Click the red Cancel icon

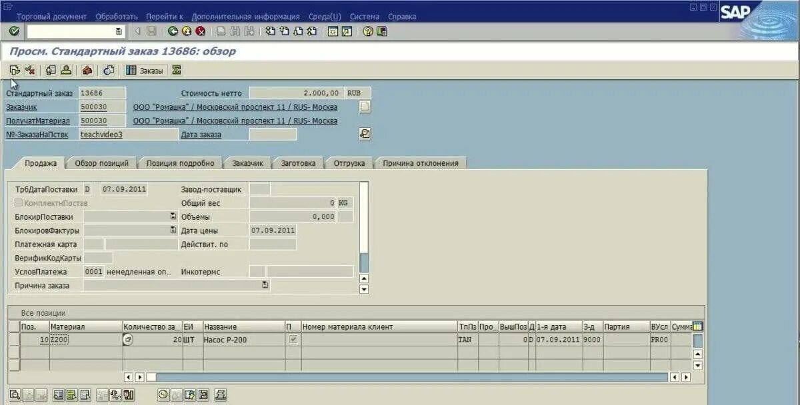200,31
